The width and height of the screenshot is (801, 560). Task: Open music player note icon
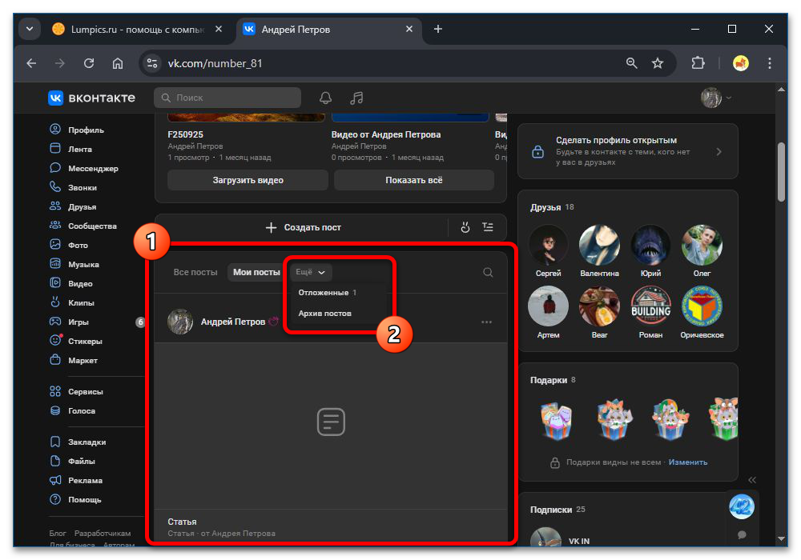click(x=356, y=98)
